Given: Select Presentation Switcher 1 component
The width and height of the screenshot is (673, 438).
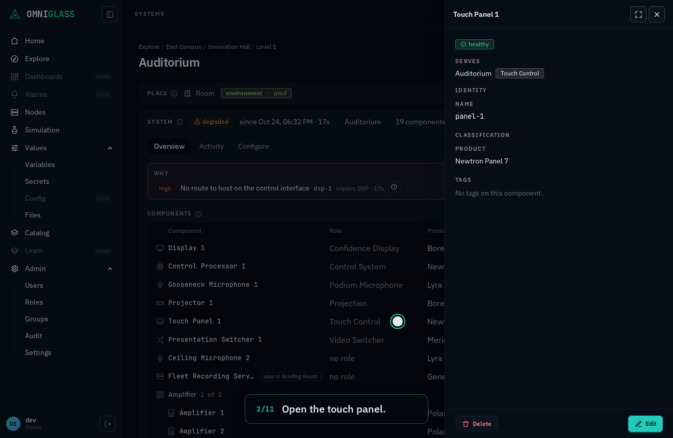Looking at the screenshot, I should (x=296, y=340).
